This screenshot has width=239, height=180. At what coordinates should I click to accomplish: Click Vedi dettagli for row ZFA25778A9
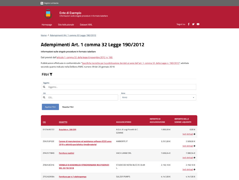pos(188,158)
